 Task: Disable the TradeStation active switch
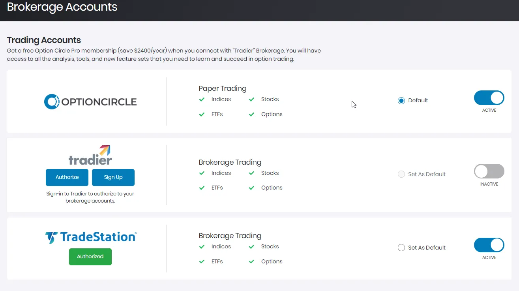[489, 245]
